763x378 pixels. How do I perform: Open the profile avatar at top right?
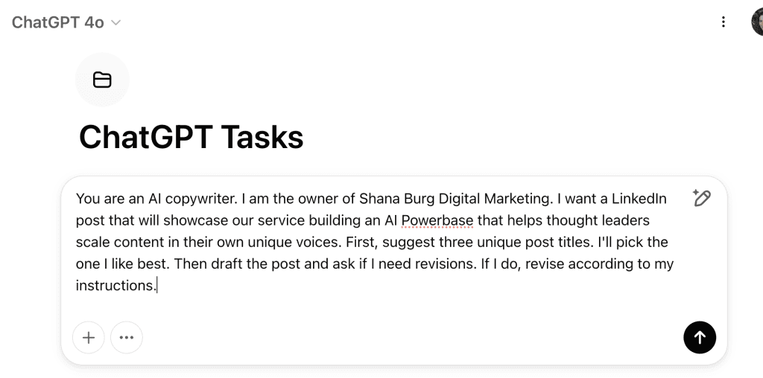coord(757,22)
